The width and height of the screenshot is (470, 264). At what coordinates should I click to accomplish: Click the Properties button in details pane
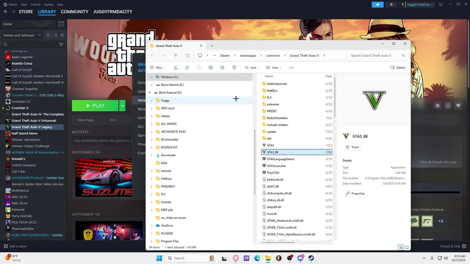point(355,194)
